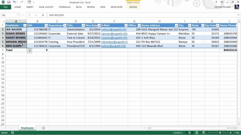Click the Excel application icon in title bar

coord(3,2)
